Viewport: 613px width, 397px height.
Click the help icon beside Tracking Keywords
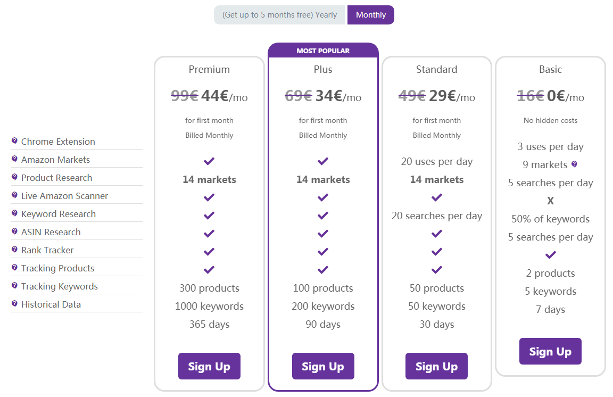(x=14, y=286)
